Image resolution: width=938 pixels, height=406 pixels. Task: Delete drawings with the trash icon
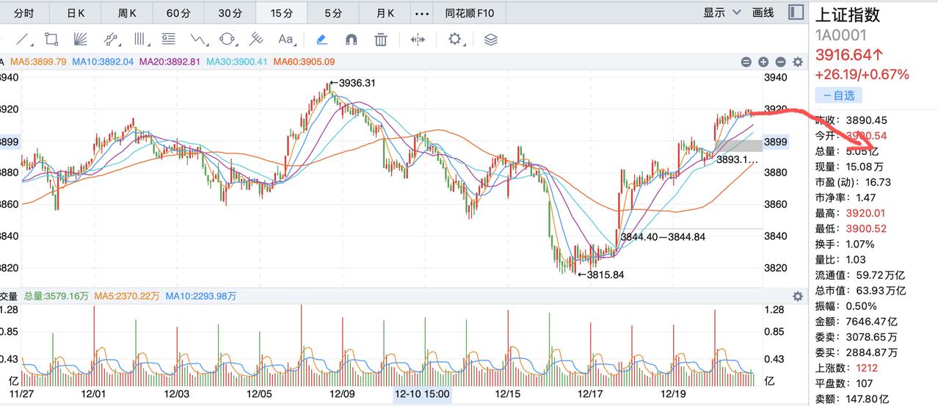(x=380, y=40)
